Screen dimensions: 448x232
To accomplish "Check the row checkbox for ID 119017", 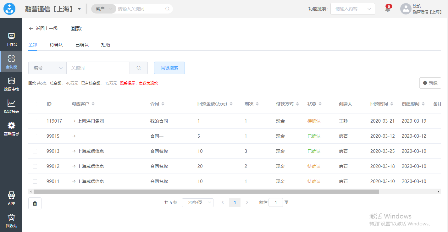I will pos(35,121).
